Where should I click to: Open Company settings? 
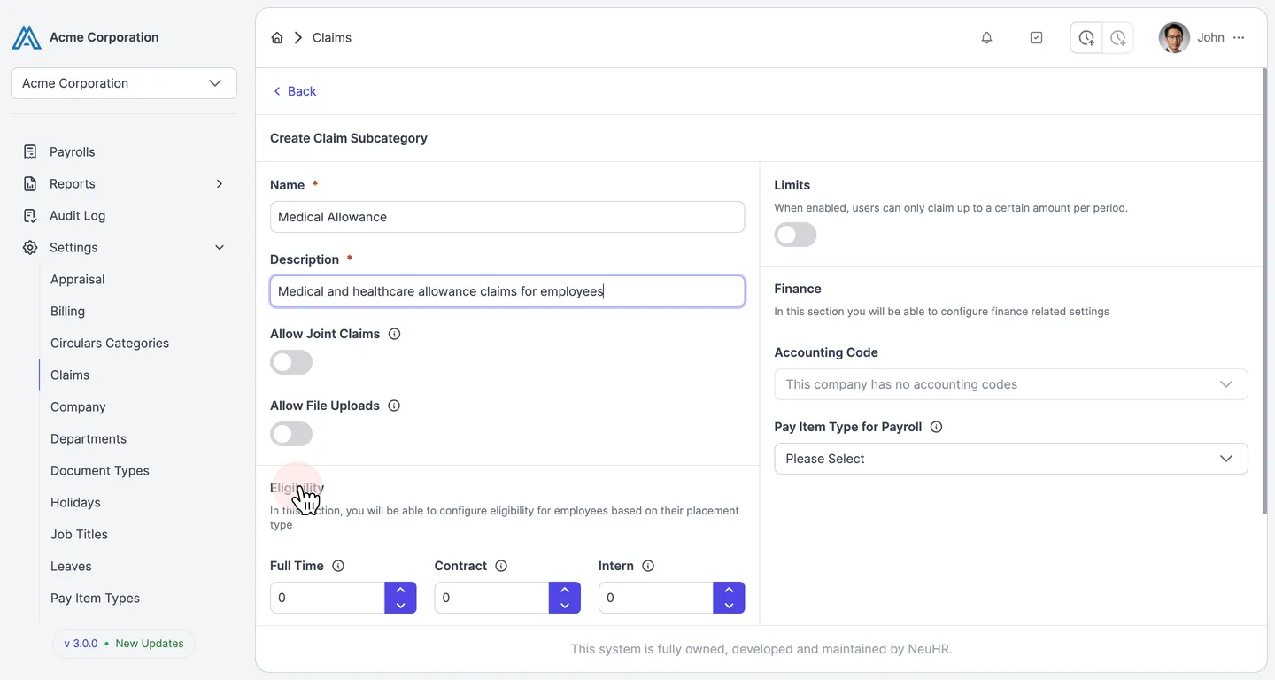(78, 406)
